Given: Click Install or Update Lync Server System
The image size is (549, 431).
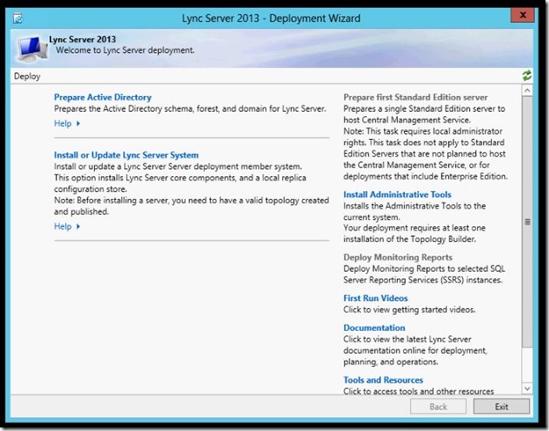Looking at the screenshot, I should pyautogui.click(x=126, y=155).
